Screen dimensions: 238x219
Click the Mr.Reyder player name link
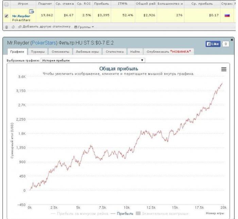[21, 16]
